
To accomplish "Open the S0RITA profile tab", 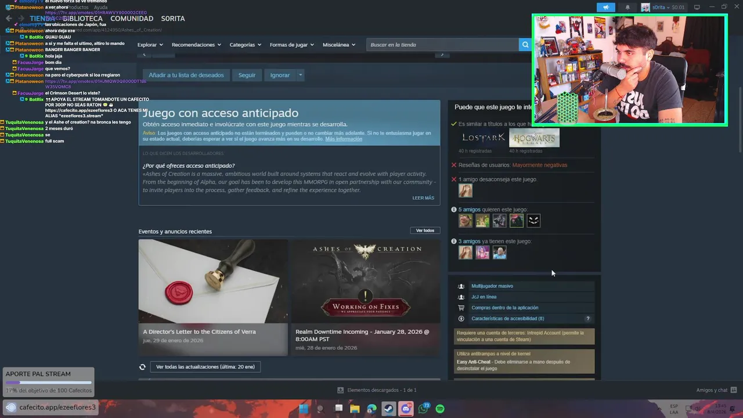I will coord(173,19).
